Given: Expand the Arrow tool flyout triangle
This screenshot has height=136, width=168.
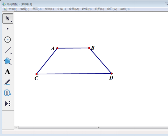Looking at the screenshot, I should (x=11, y=22).
